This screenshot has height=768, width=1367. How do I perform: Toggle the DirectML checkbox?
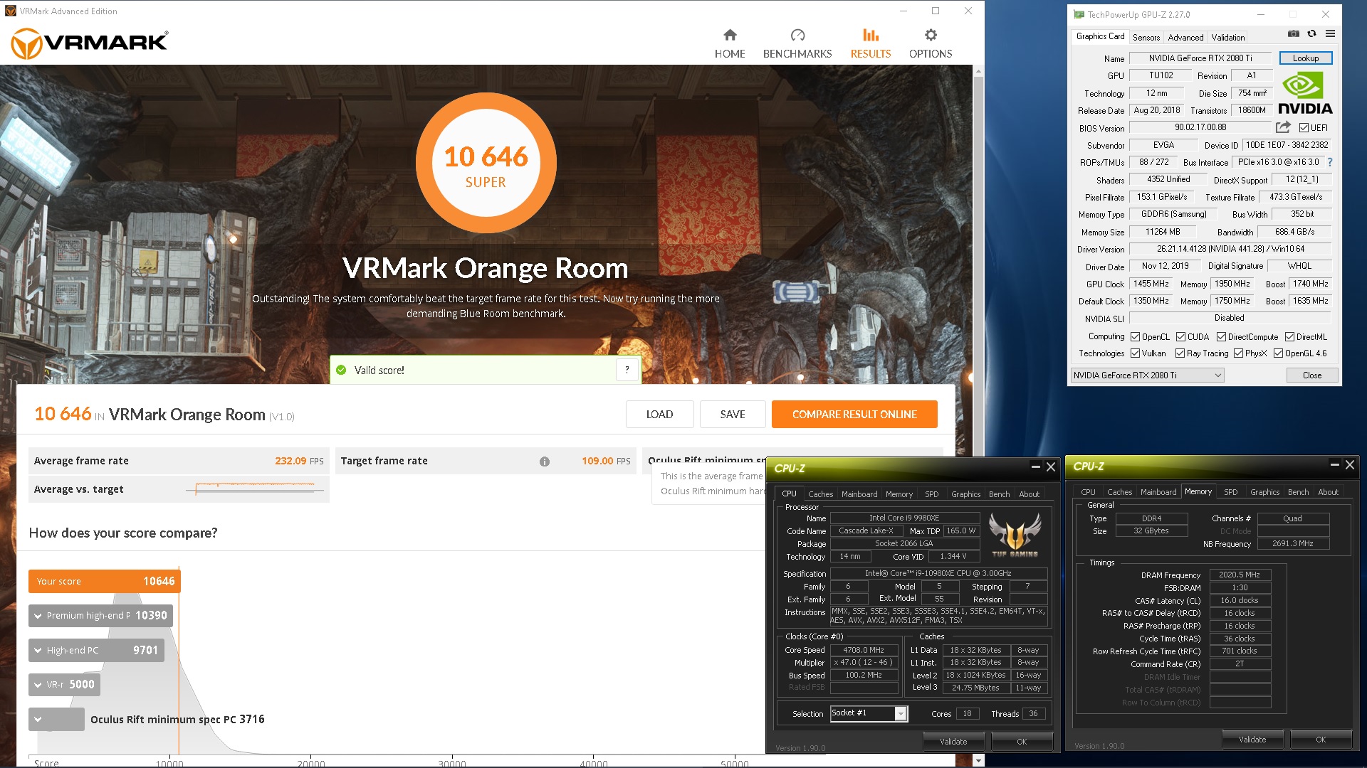[1289, 337]
